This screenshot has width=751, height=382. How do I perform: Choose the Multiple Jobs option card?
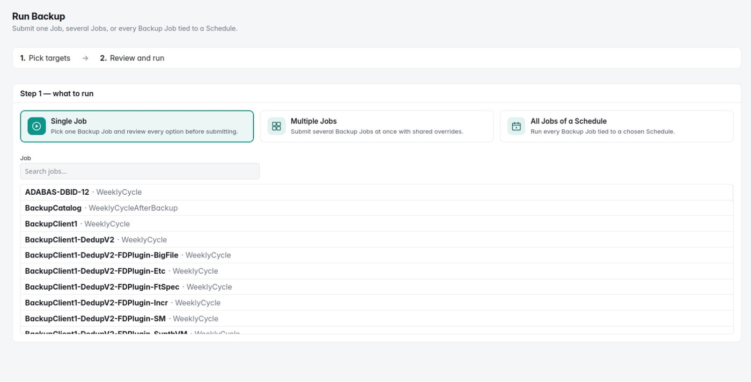[377, 126]
